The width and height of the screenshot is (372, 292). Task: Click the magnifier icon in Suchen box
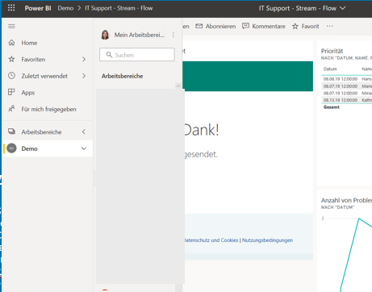click(109, 55)
